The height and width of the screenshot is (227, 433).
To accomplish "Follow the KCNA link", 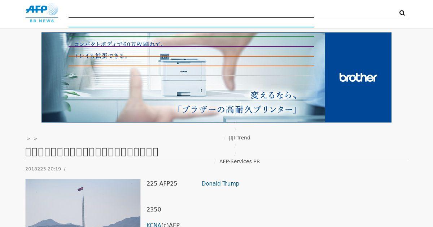I will click(154, 225).
